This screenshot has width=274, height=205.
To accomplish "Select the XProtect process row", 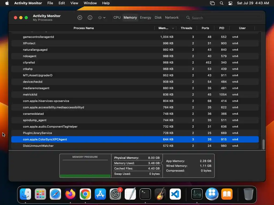I will (x=135, y=43).
